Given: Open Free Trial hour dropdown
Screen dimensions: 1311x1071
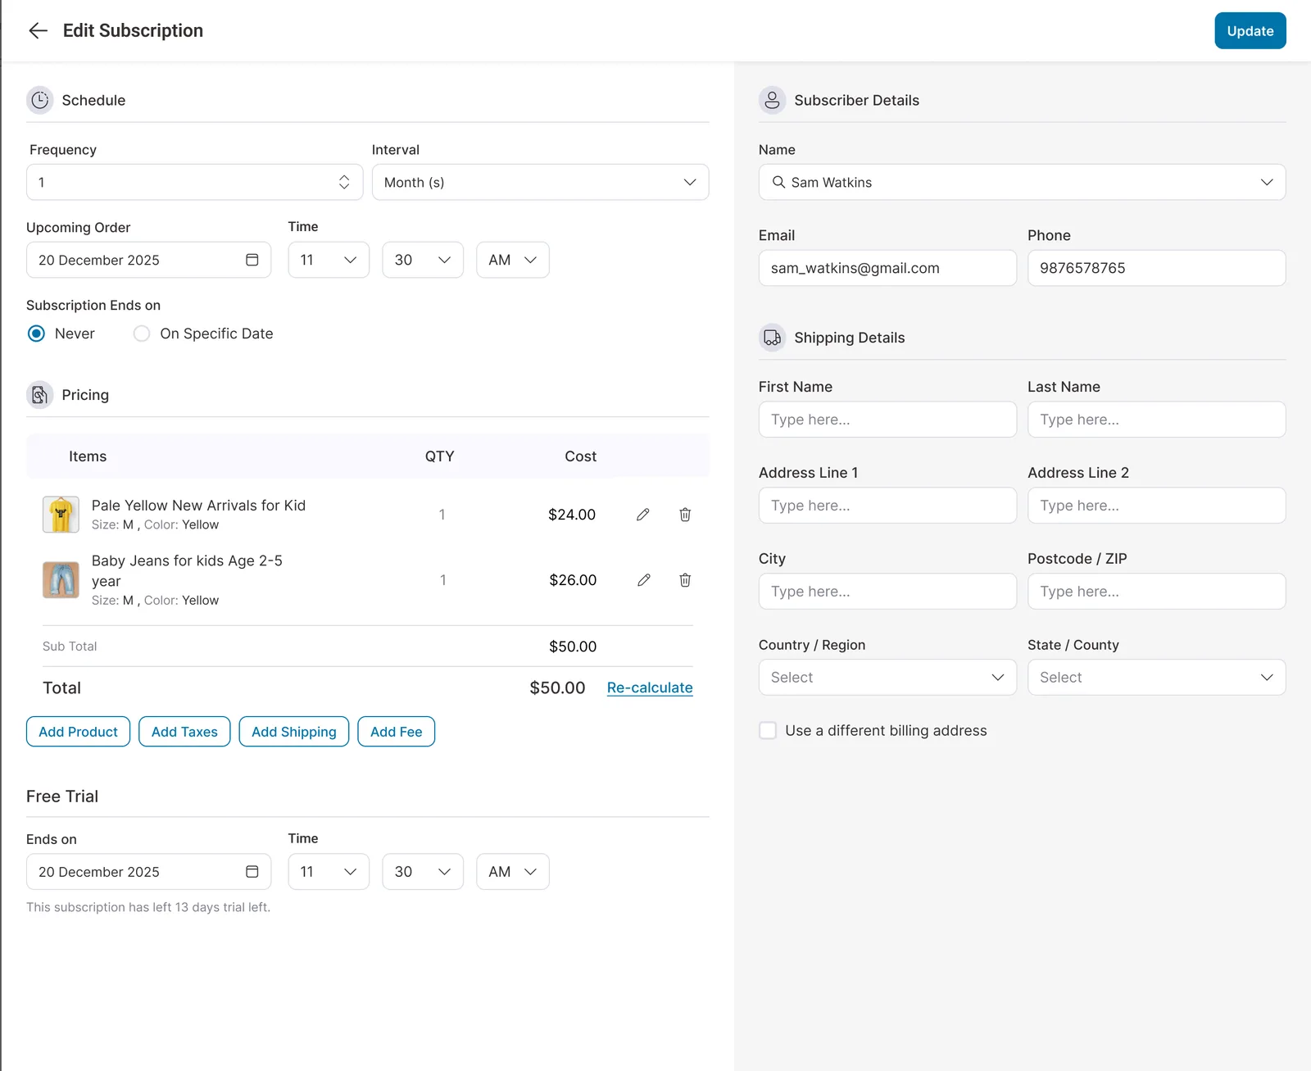Looking at the screenshot, I should tap(329, 872).
